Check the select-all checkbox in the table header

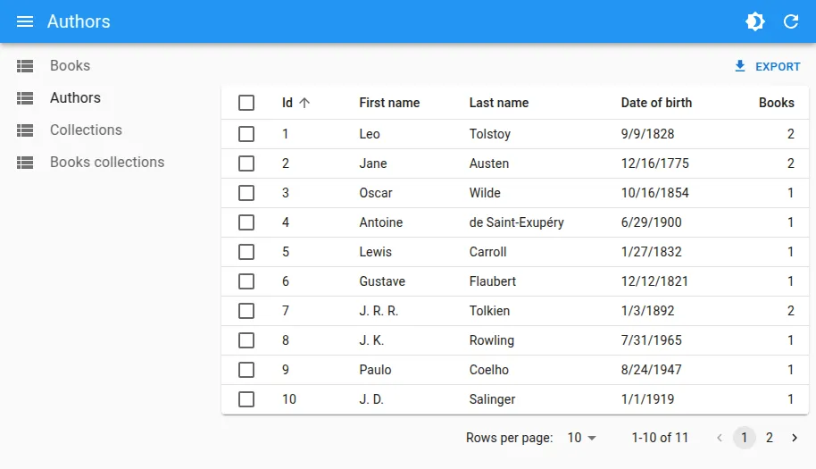246,103
